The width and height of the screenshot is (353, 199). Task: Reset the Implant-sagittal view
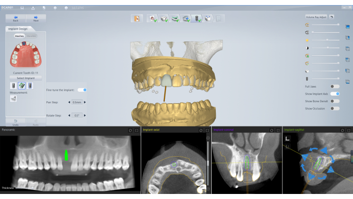pyautogui.click(x=342, y=130)
